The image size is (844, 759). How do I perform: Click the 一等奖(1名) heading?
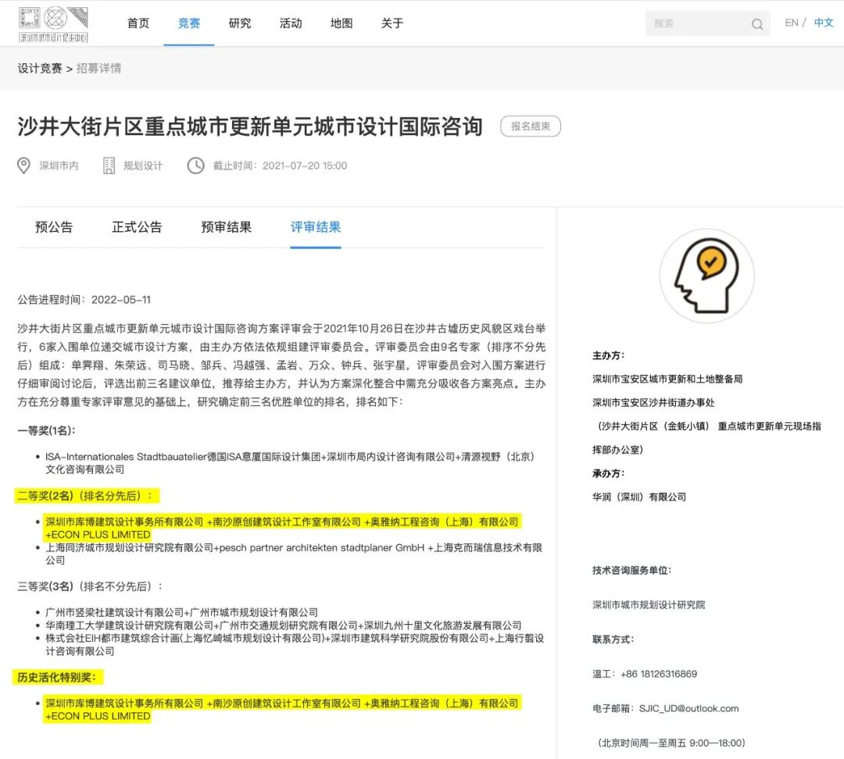(x=46, y=431)
